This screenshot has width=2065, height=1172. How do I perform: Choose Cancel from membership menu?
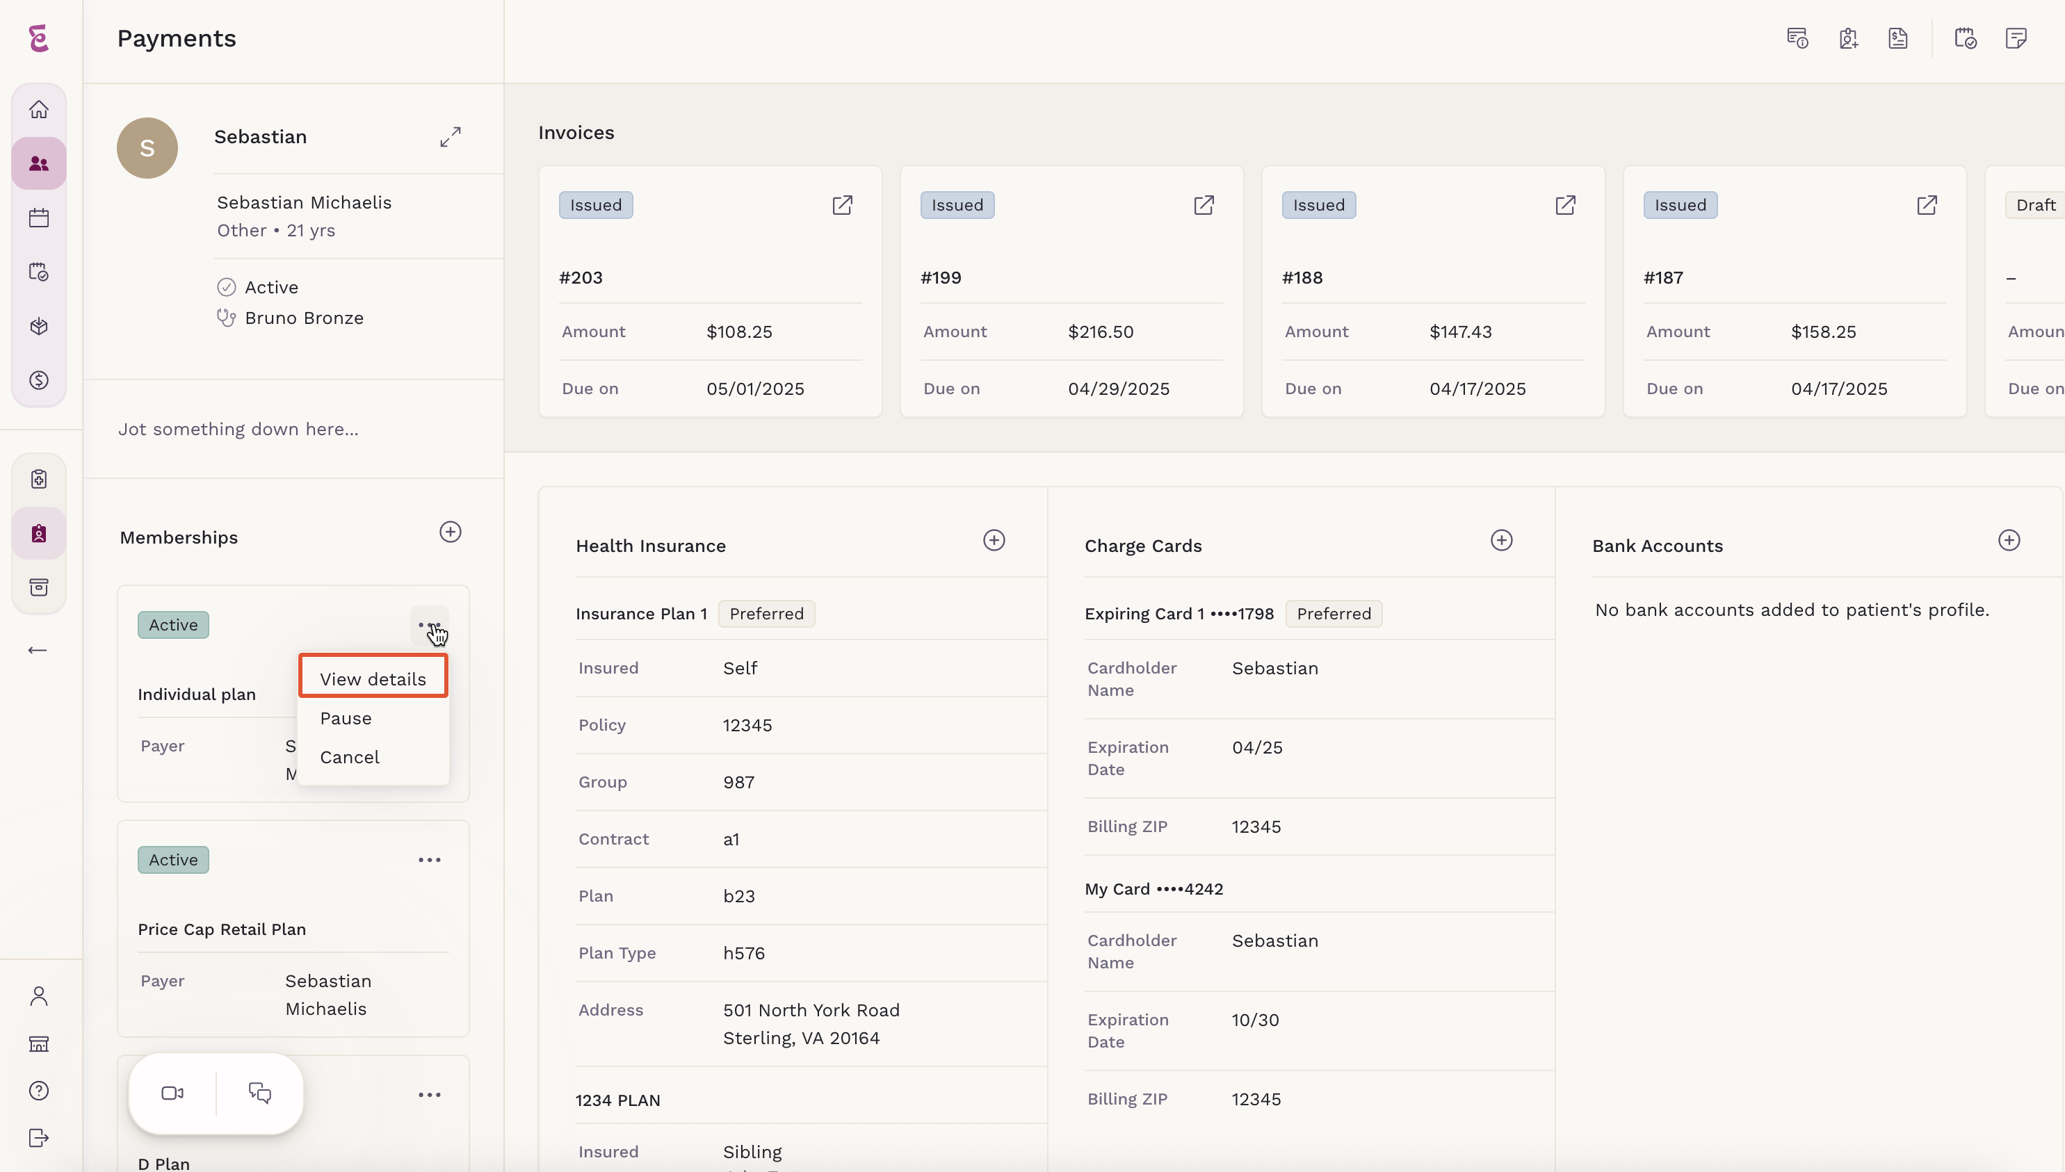point(350,756)
